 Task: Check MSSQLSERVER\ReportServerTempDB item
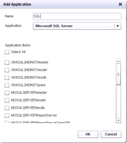pos(7,122)
